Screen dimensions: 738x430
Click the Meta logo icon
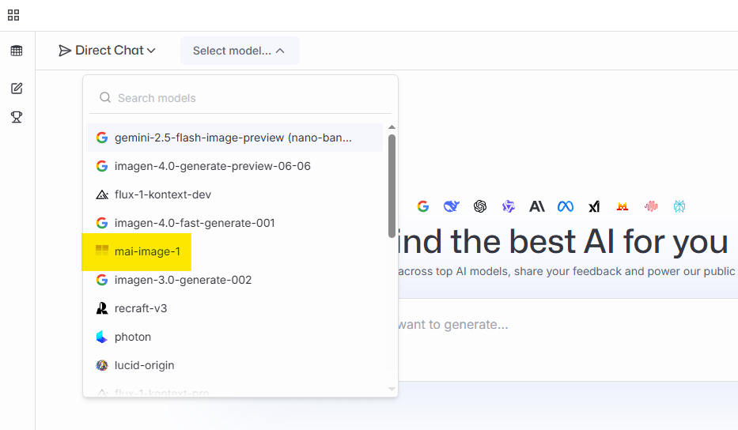565,206
